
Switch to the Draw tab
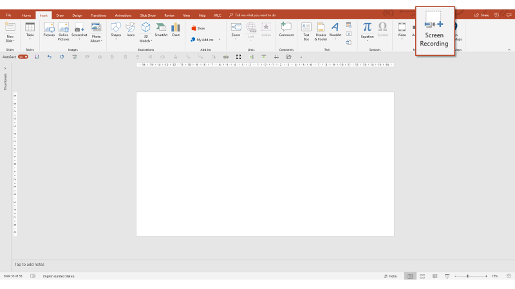pos(60,15)
